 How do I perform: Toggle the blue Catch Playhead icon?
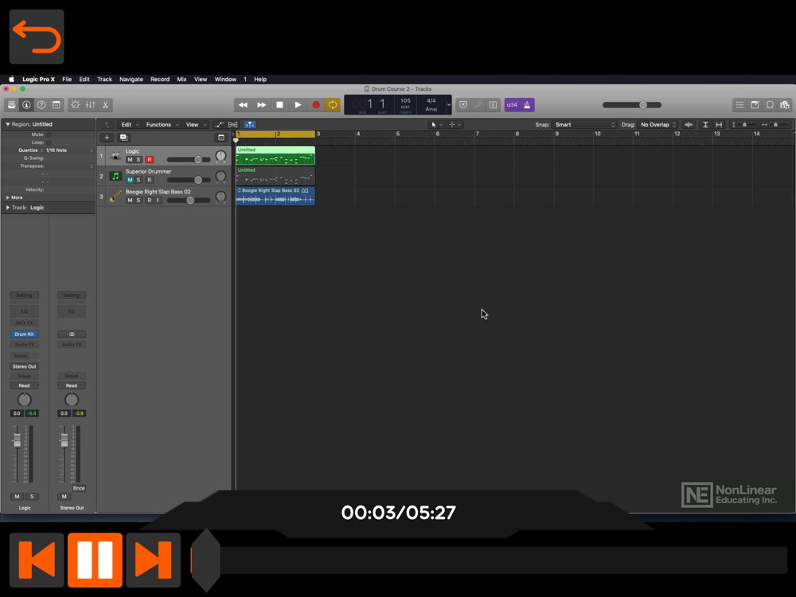[x=250, y=125]
